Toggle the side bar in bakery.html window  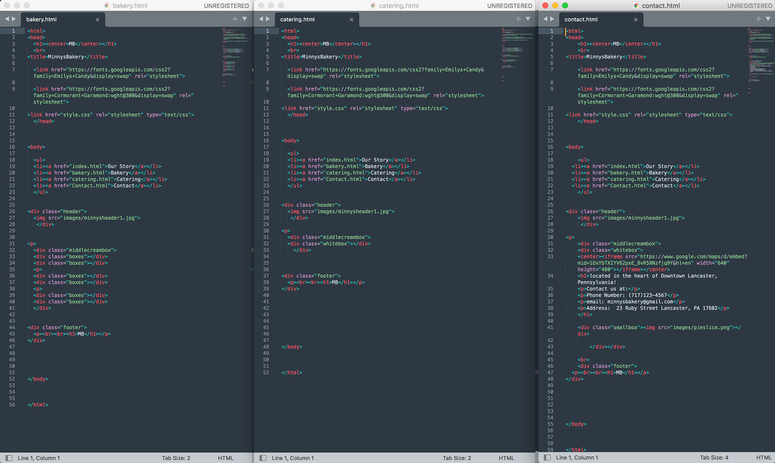click(x=9, y=458)
